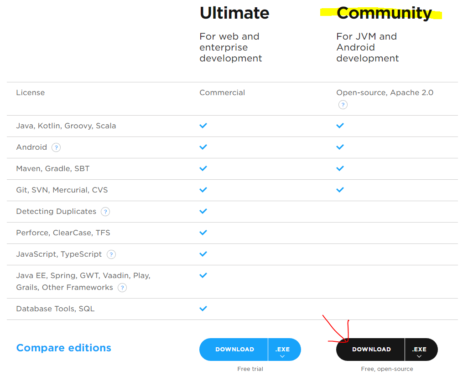The image size is (468, 375).
Task: Open help icon under Open-source, Apache 2.0
Action: coord(343,105)
